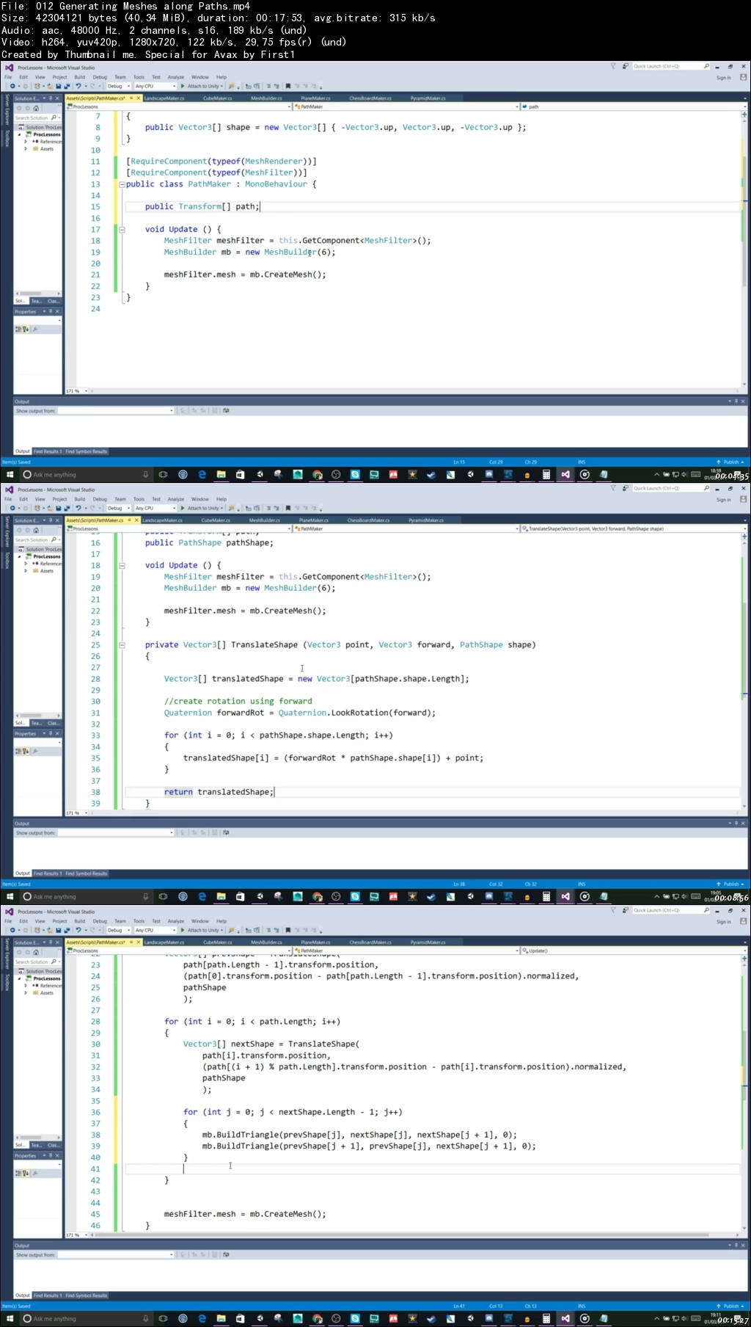Open File menu in top screenshot

(9, 77)
